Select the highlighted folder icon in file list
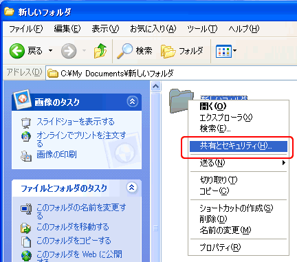This screenshot has height=262, width=297. point(181,101)
